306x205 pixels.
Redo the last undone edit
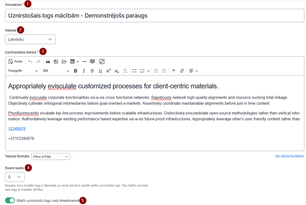[x=38, y=62]
